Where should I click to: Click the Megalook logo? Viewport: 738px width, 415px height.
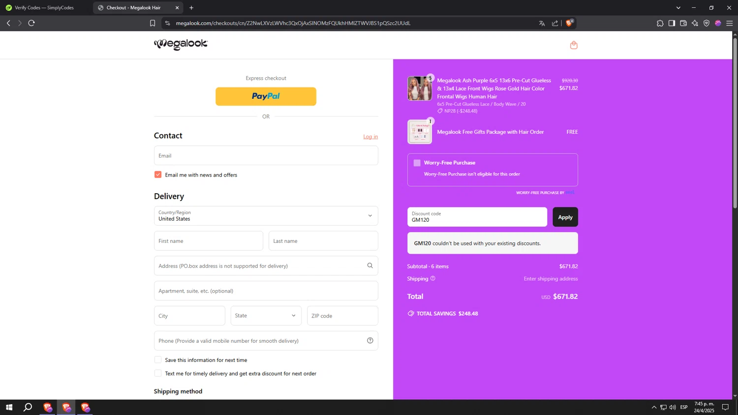coord(181,44)
